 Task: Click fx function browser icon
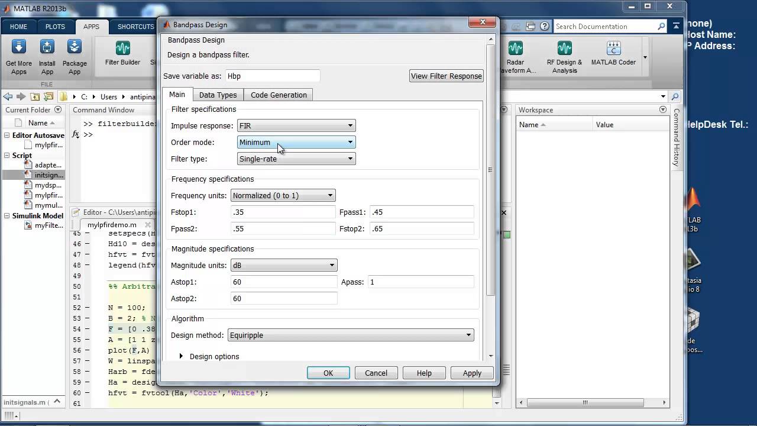(76, 134)
